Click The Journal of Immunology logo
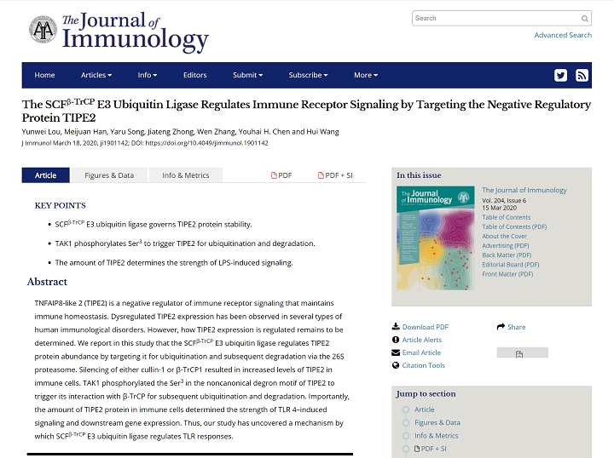This screenshot has height=458, width=614. [x=119, y=30]
